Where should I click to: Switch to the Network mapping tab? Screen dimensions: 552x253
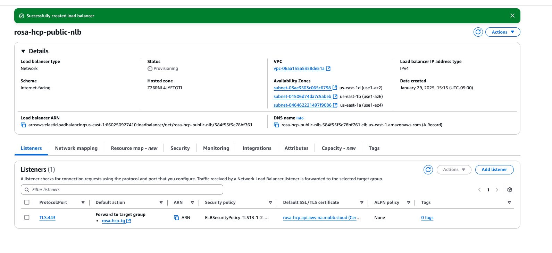click(x=76, y=148)
